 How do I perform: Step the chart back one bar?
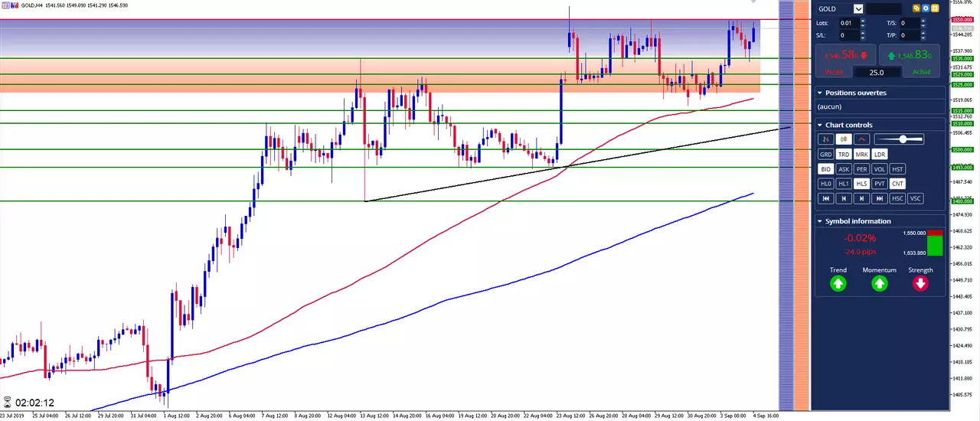tap(844, 198)
